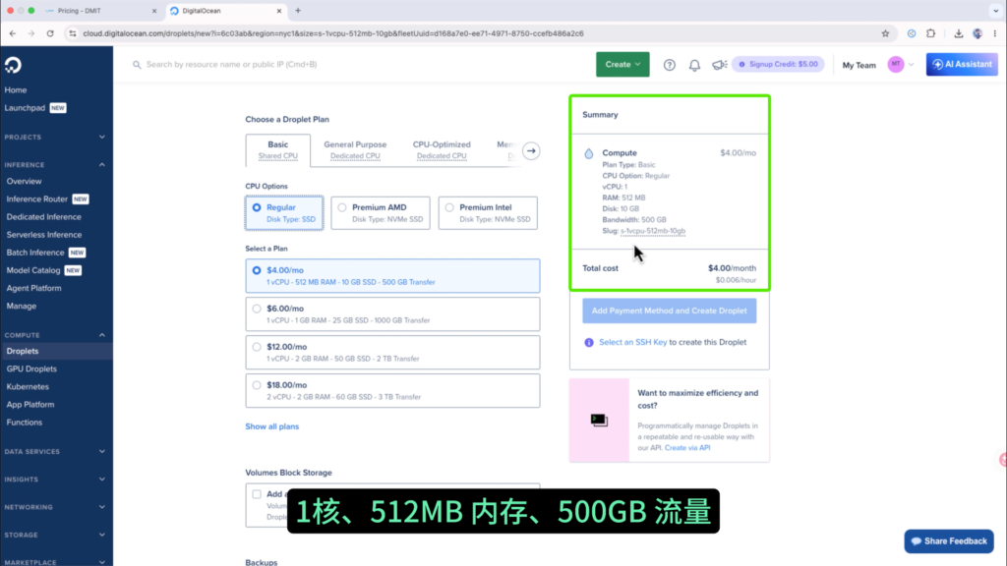This screenshot has height=566, width=1007.
Task: Click the slug s-1vcpu-512mb-10gb text
Action: [x=653, y=231]
